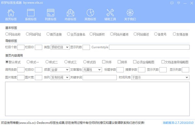Image resolution: width=195 pixels, height=126 pixels.
Task: Click inside the large output text area
Action: [x=97, y=99]
